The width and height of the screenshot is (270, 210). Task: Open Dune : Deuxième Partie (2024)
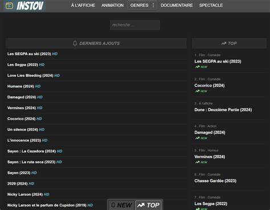pos(223,110)
